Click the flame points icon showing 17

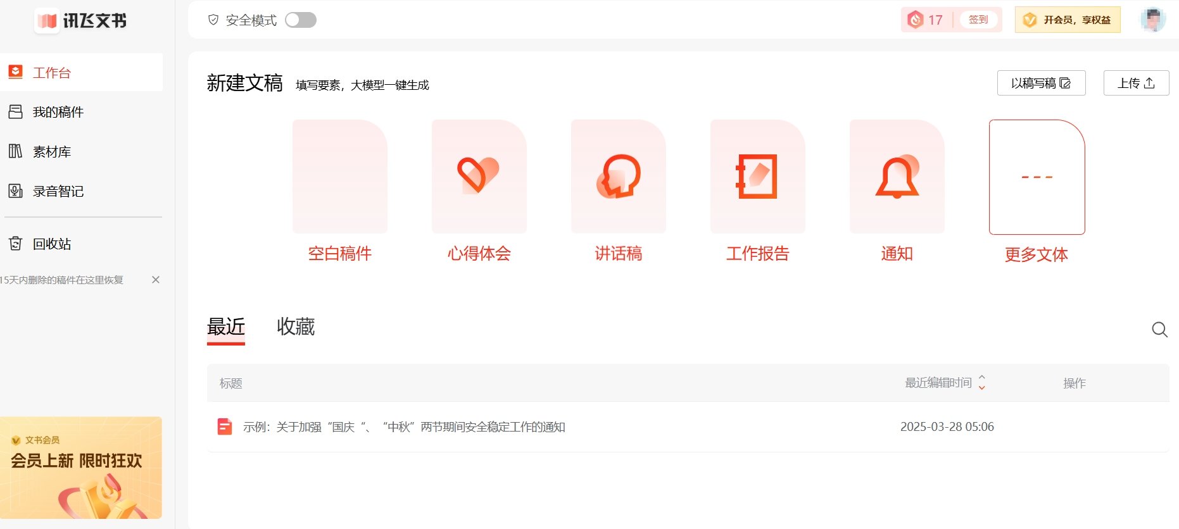coord(916,20)
